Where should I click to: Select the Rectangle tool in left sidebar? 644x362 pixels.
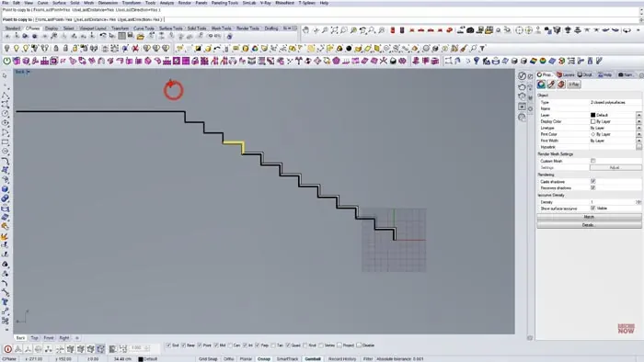click(5, 142)
